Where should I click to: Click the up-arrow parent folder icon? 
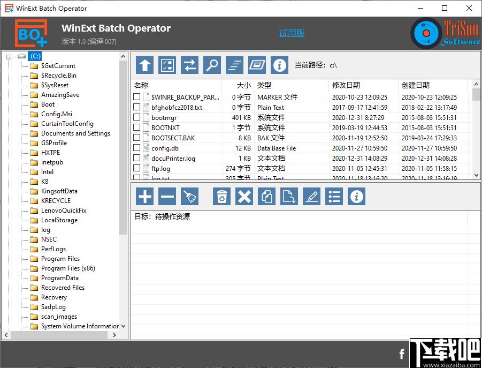tap(144, 65)
